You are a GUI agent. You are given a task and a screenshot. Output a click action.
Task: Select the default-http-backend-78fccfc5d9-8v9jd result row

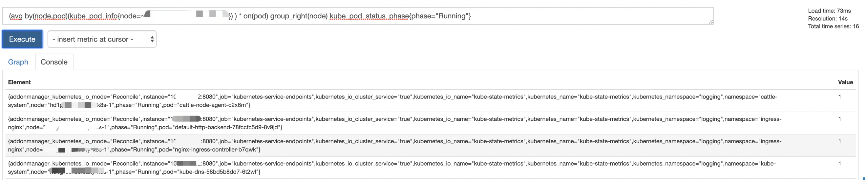click(x=431, y=123)
